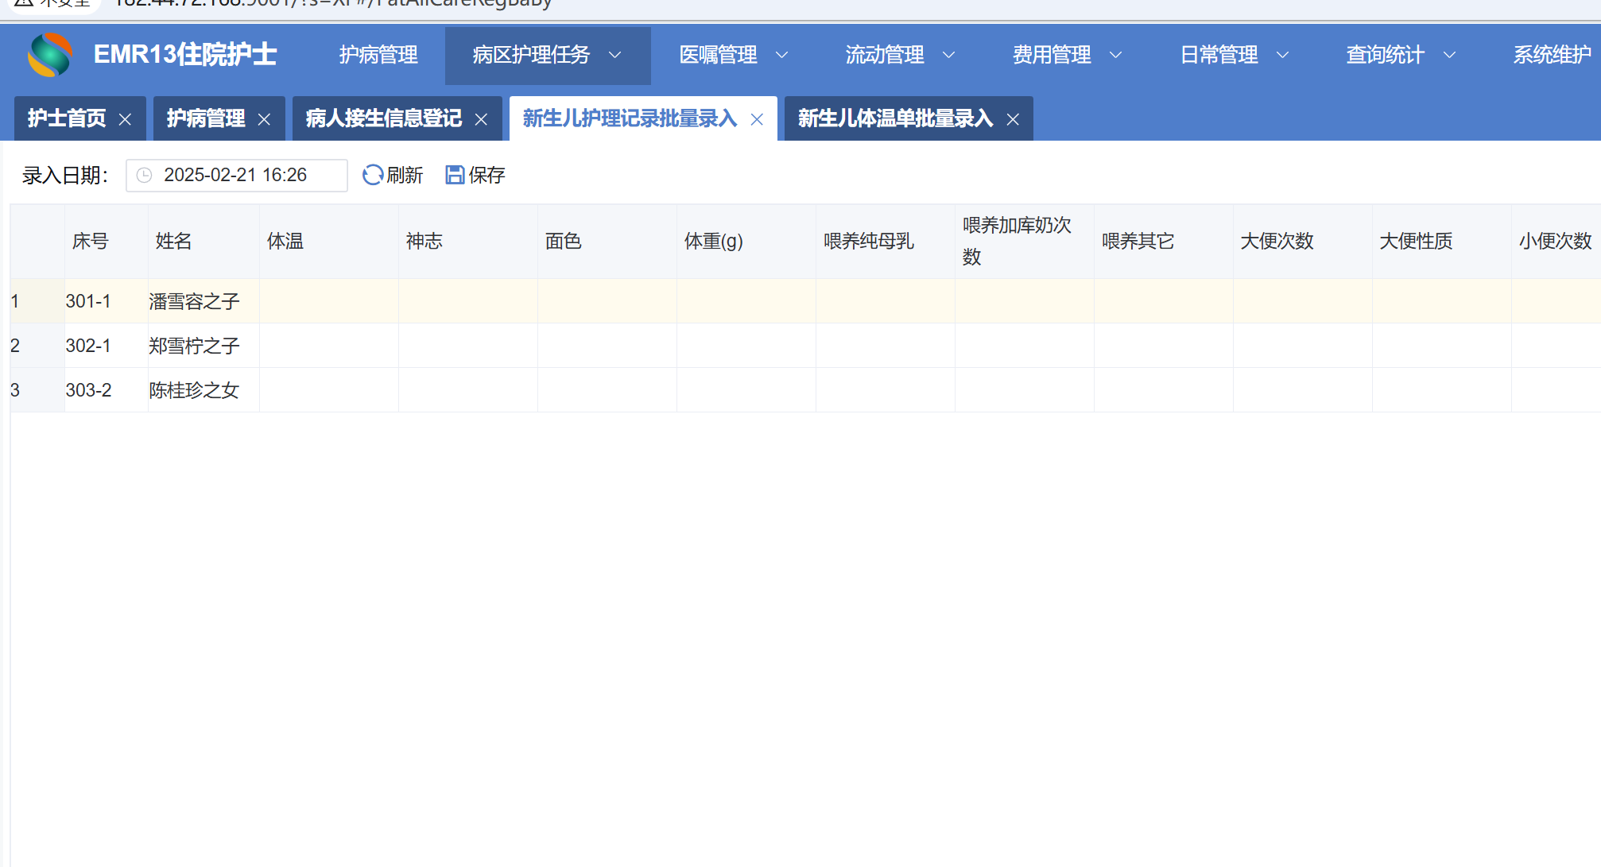The width and height of the screenshot is (1601, 867).
Task: Open the 费用管理 dropdown chevron
Action: pyautogui.click(x=1115, y=55)
